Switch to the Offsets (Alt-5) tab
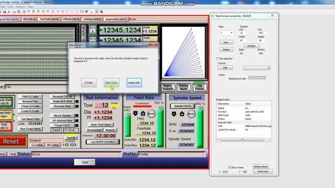335x188 pixels. [71, 19]
